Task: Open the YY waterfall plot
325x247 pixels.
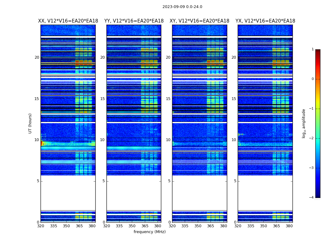Action: [x=134, y=124]
